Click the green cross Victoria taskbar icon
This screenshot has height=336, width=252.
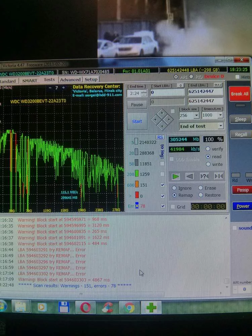pos(151,307)
